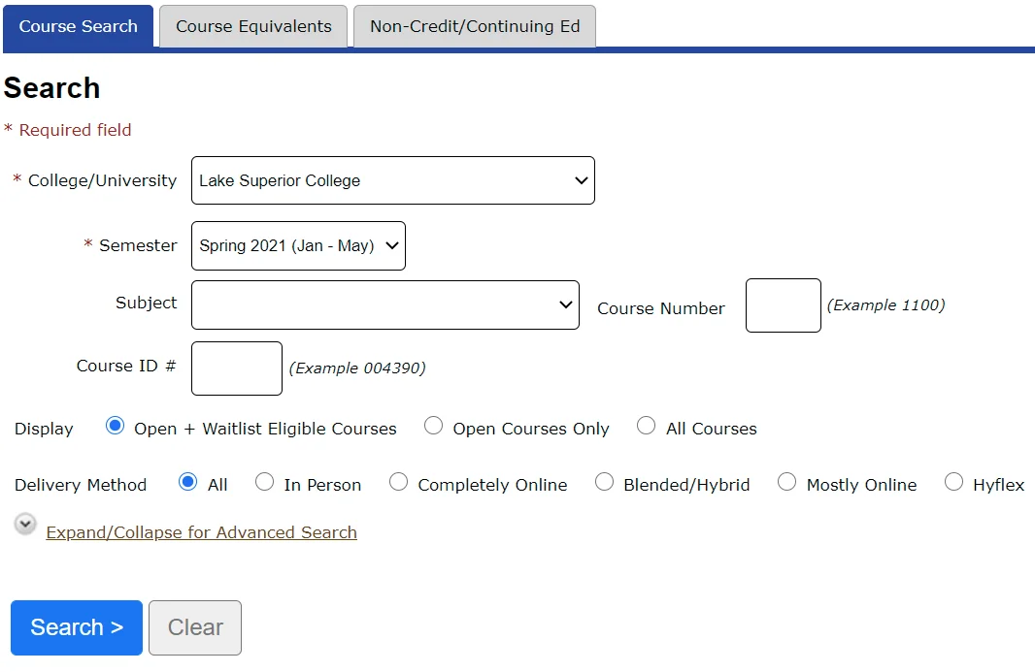
Task: Click the "Search" page heading
Action: pos(51,88)
